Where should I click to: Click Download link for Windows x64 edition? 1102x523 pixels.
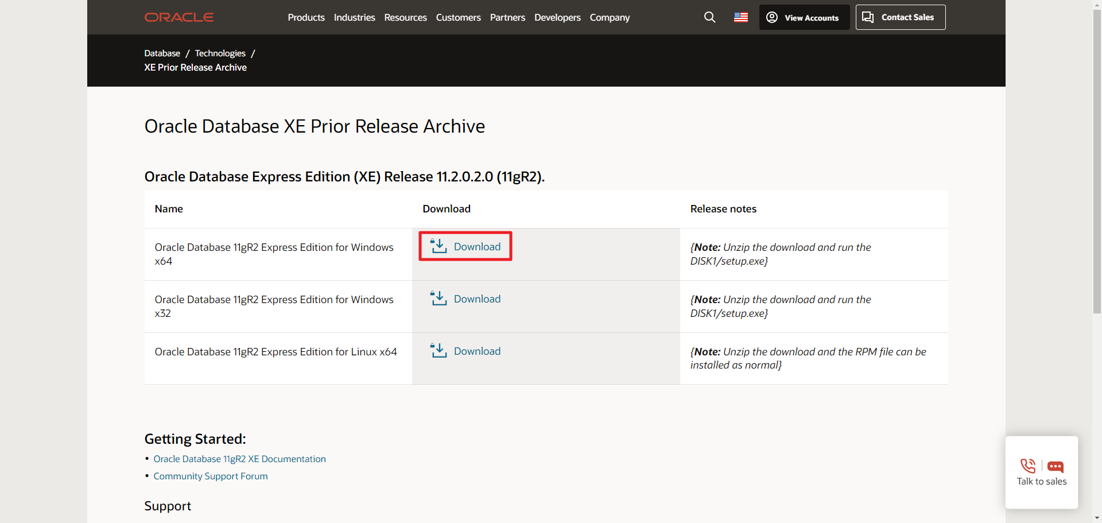477,246
